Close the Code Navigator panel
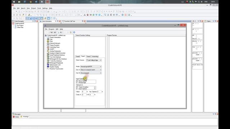230x129 pixels. click(x=37, y=21)
